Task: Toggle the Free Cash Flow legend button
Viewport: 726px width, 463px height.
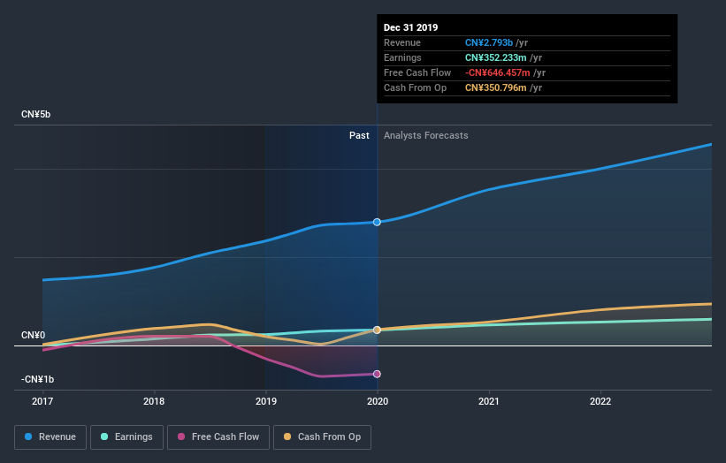Action: [218, 437]
